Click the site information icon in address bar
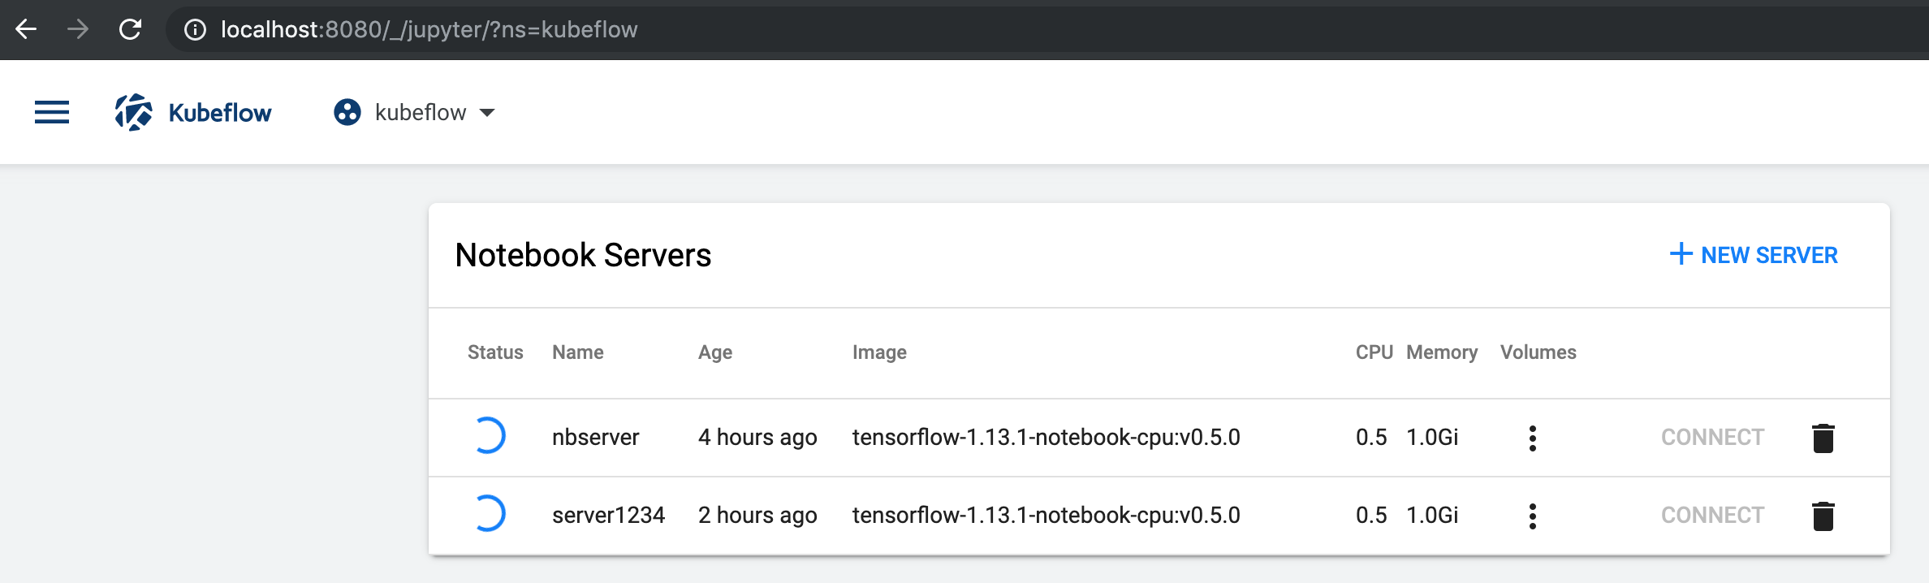 (195, 29)
